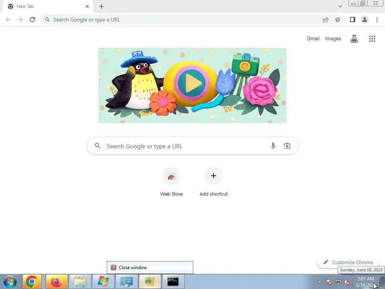This screenshot has width=385, height=289.
Task: Open the Images link
Action: click(333, 39)
